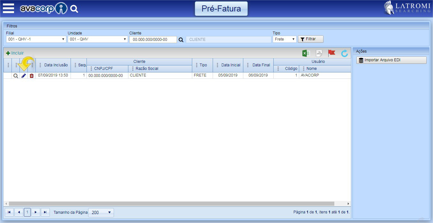433x223 pixels.
Task: Refresh the grid with blue arrow icon
Action: tap(344, 53)
